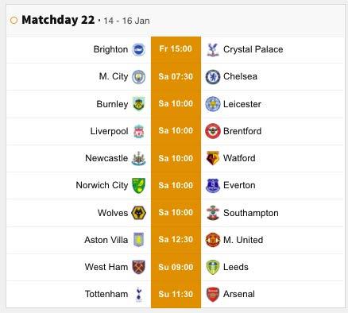Click the Crystal Palace eagle crest

coord(213,49)
